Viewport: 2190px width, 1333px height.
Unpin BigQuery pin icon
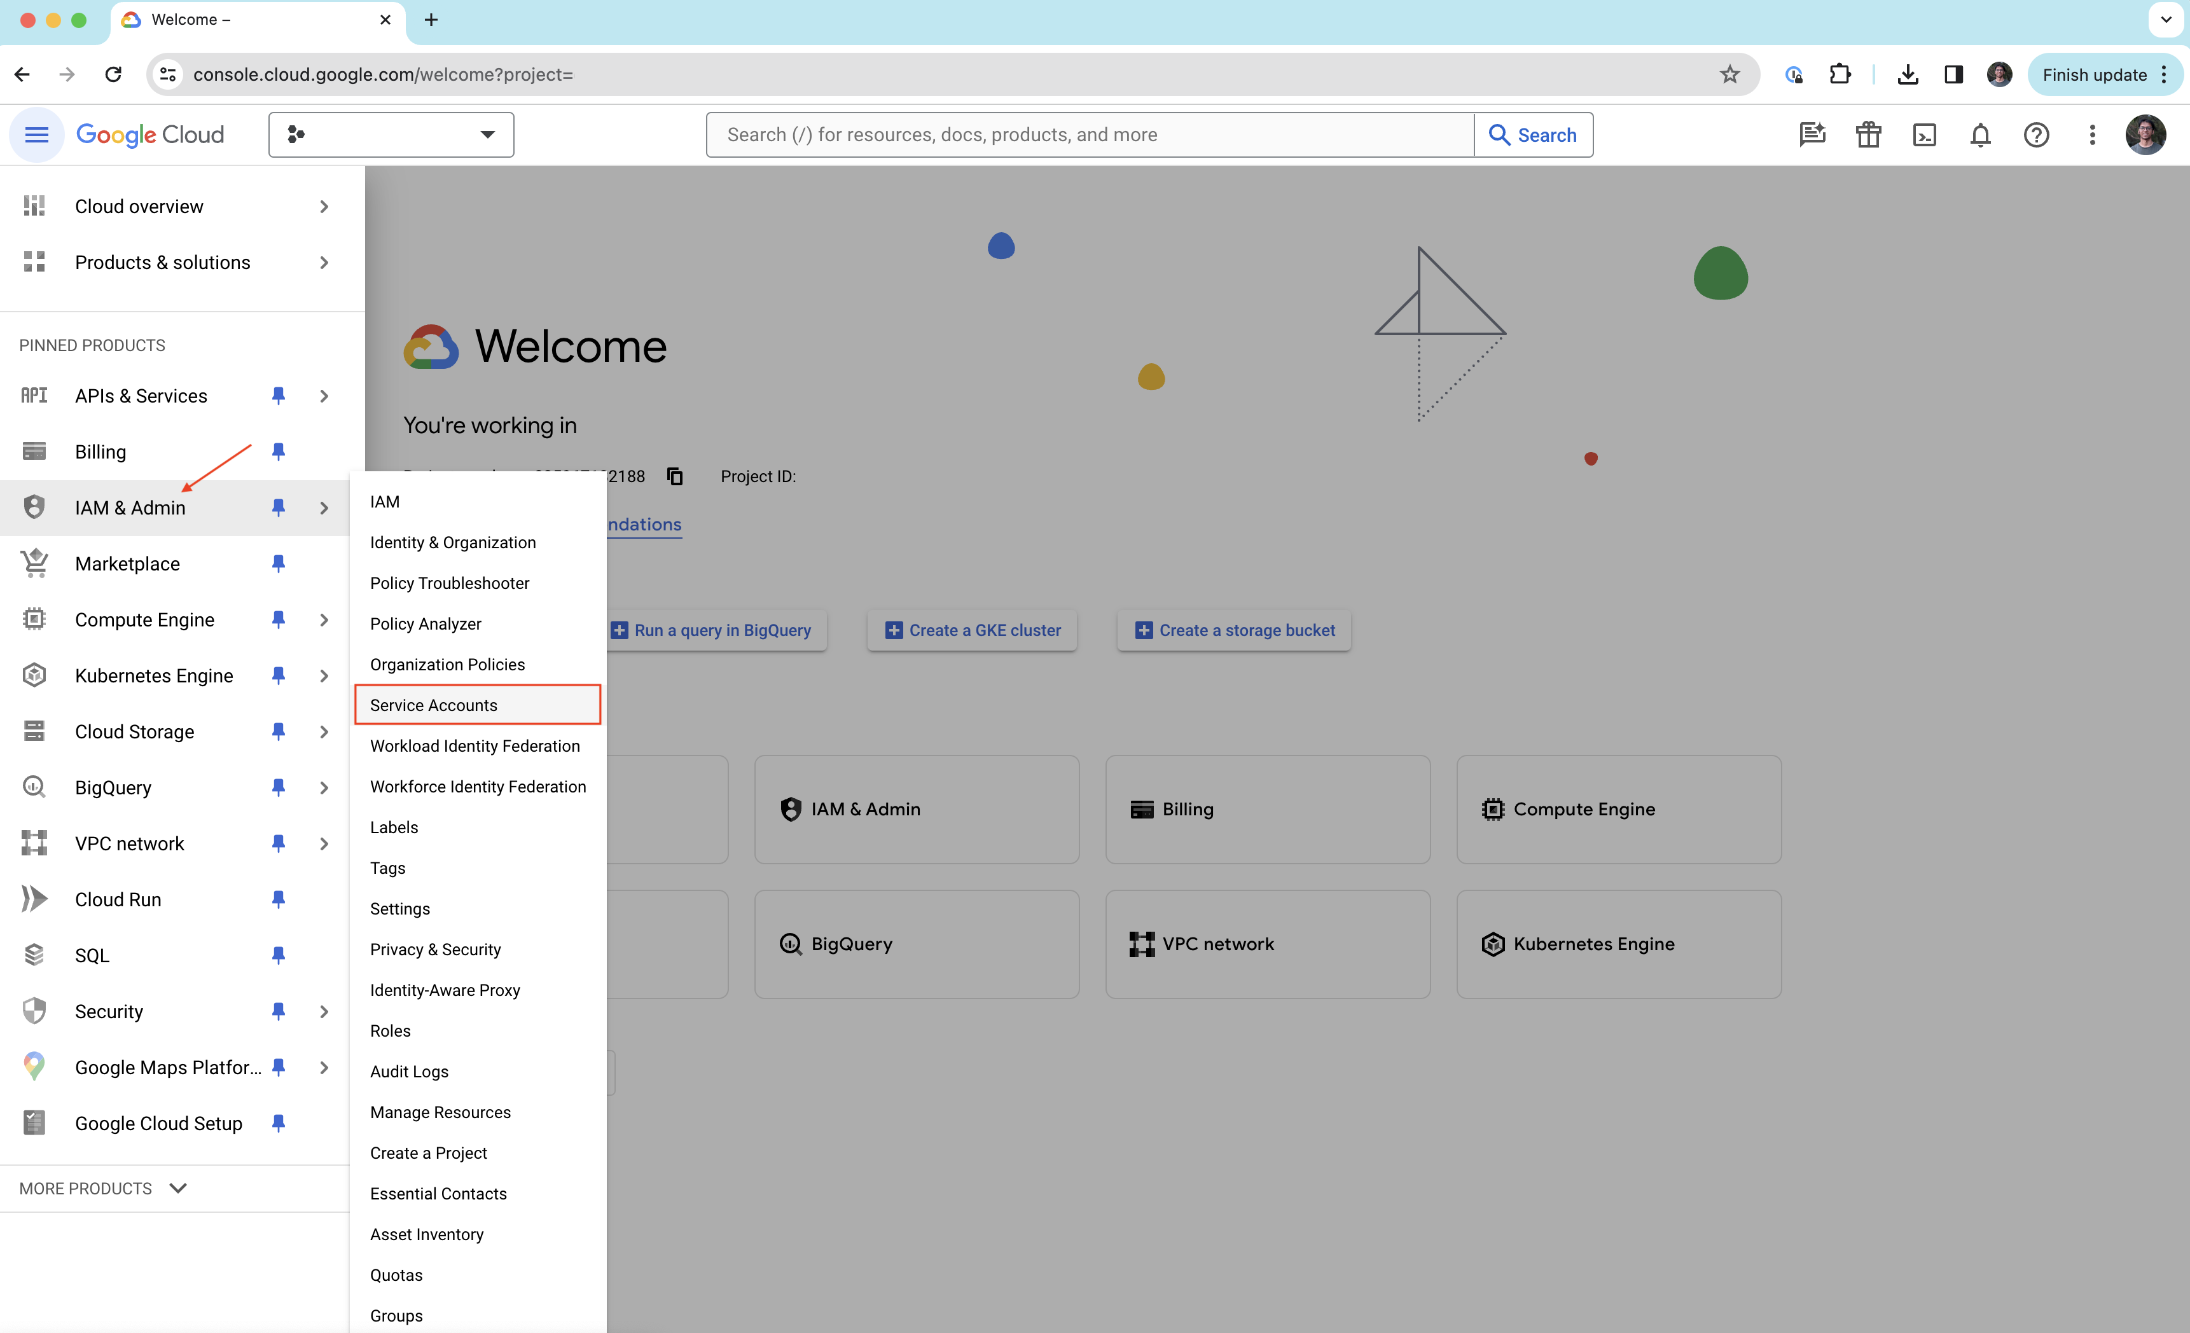278,787
